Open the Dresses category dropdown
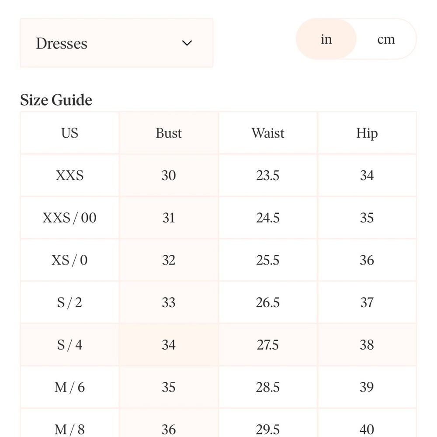The image size is (437, 437). pos(117,43)
